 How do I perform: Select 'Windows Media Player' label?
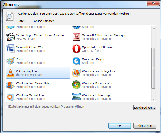(31, 95)
